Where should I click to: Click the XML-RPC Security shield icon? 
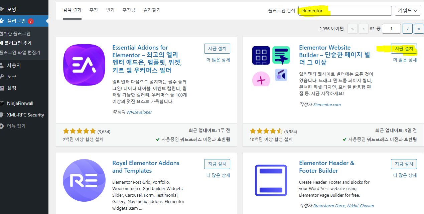coord(2,115)
